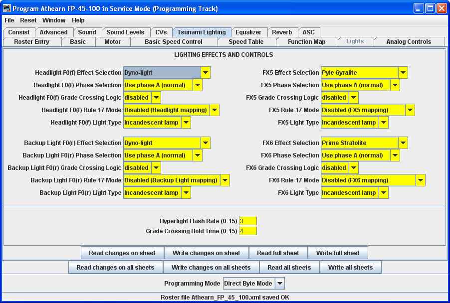This screenshot has height=303, width=450.
Task: Go to the Speed Table tab
Action: point(246,42)
